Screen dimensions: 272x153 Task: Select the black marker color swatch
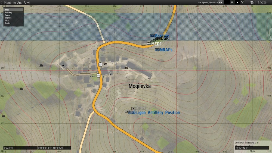click(227, 2)
